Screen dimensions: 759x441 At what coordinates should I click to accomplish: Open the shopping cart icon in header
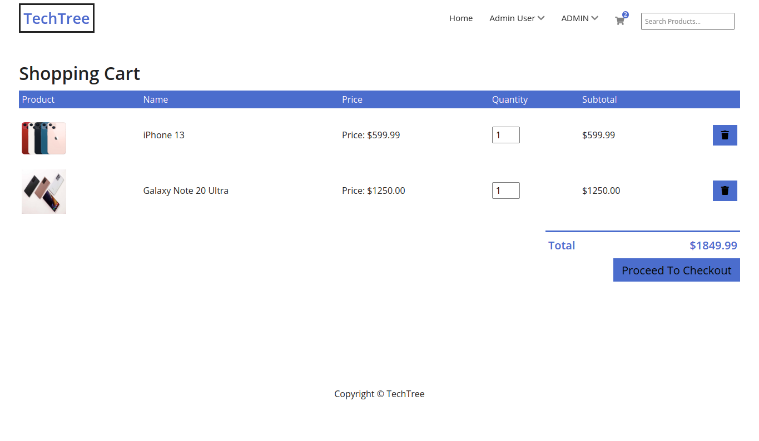click(620, 21)
